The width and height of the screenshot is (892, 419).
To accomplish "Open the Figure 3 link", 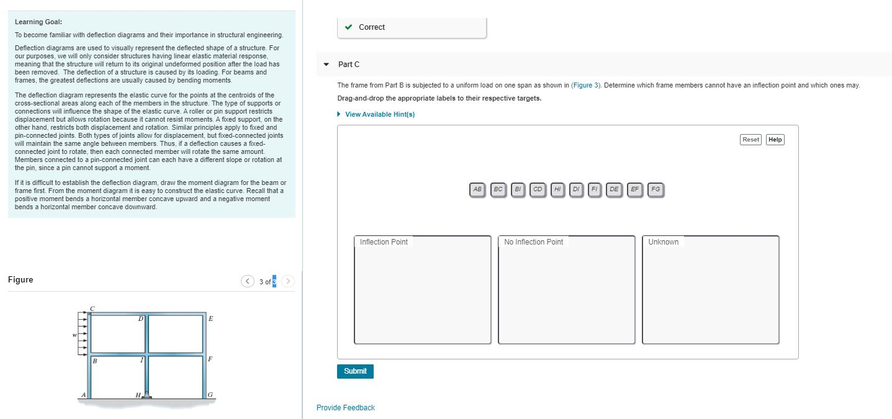I will coord(585,84).
